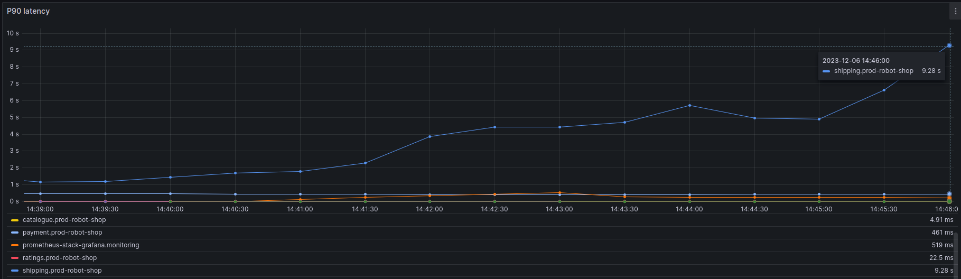
Task: Click the orange prometheus point at 14:43:00
Action: (x=559, y=193)
